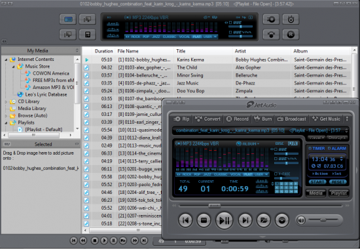Expand the Browse (Auto) tree node
Viewport: 360px width, 249px height.
6,115
